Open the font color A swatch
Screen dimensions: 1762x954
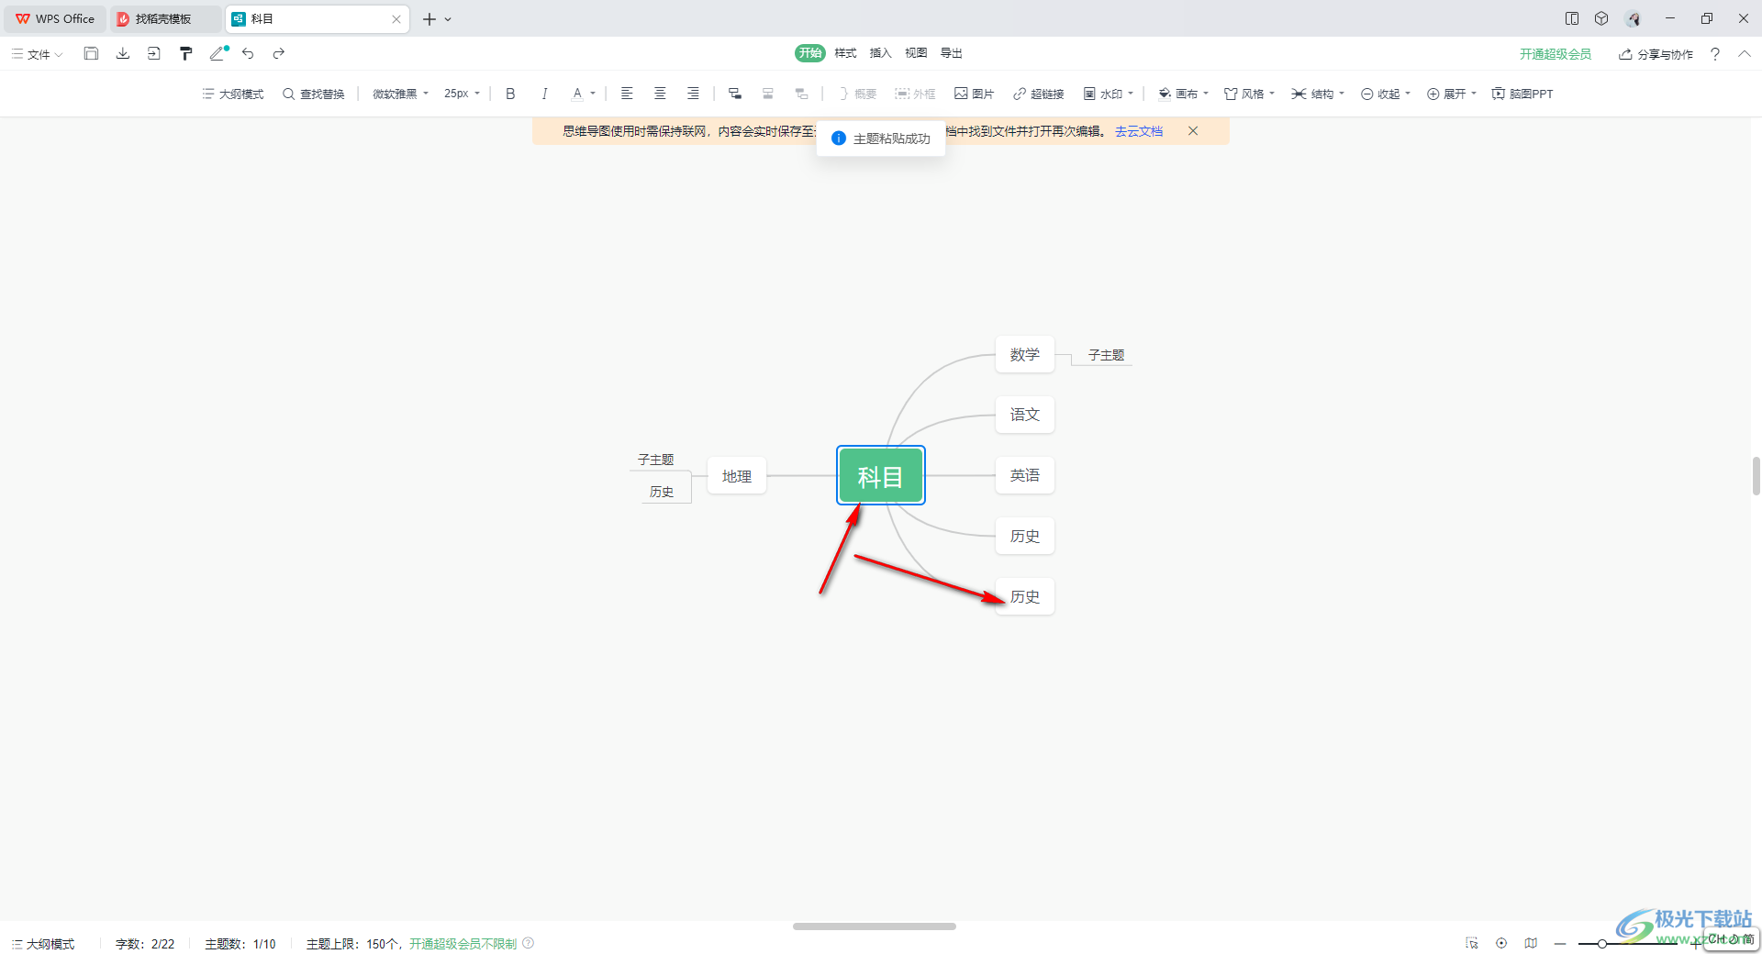click(577, 94)
